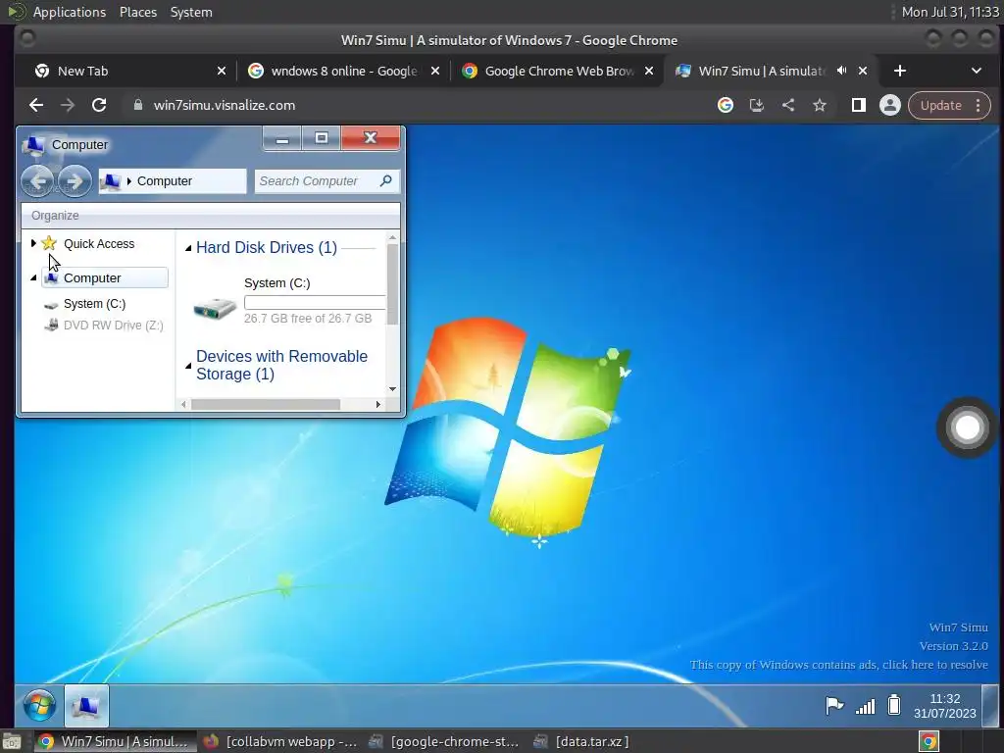The image size is (1004, 753).
Task: Click the install app icon
Action: tap(757, 105)
